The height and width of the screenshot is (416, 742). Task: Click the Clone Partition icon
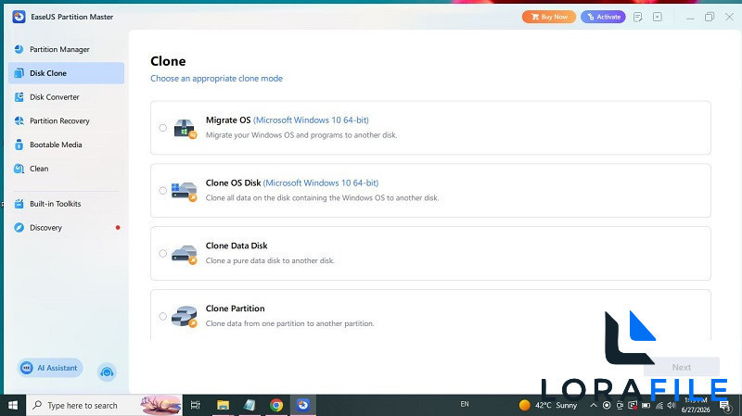(x=184, y=317)
